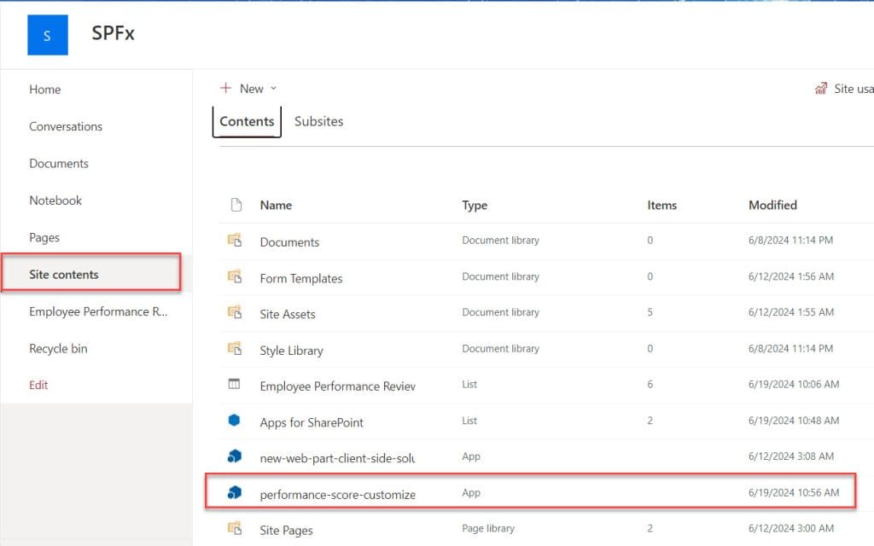This screenshot has height=546, width=874.
Task: Click List type of Apps for SharePoint row
Action: [x=469, y=421]
